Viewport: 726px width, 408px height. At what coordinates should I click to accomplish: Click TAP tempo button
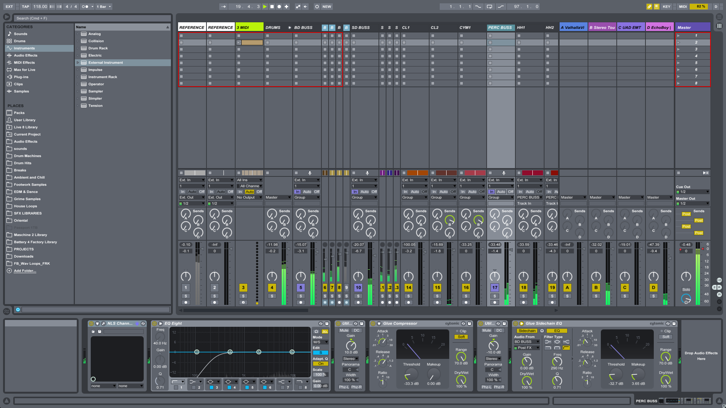tap(25, 6)
